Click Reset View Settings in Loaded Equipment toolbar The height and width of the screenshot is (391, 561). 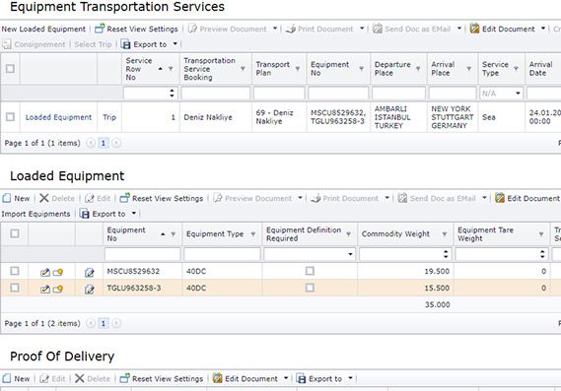point(162,198)
